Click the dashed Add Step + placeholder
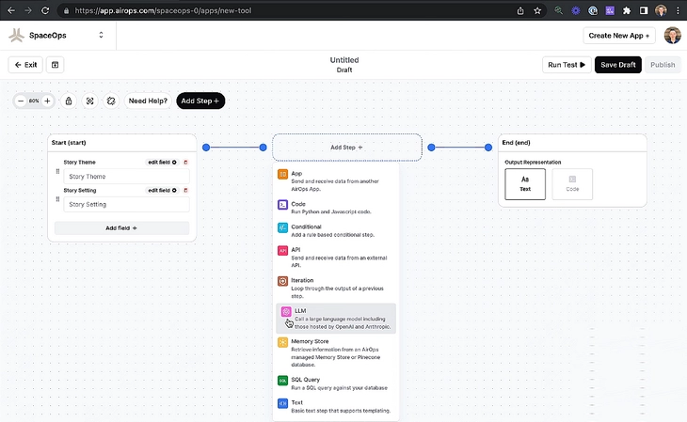Image resolution: width=687 pixels, height=422 pixels. [347, 148]
